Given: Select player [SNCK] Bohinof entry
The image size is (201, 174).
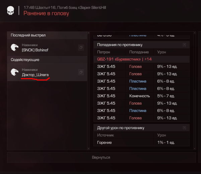Looking at the screenshot, I should point(47,47).
